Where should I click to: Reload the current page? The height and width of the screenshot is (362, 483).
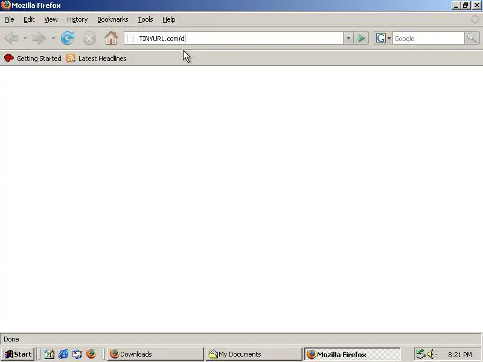click(68, 38)
